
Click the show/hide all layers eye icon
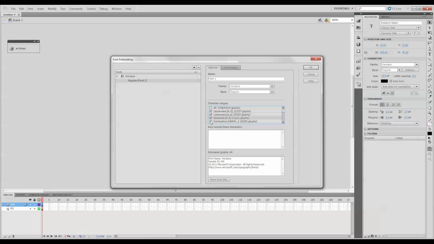(30, 200)
